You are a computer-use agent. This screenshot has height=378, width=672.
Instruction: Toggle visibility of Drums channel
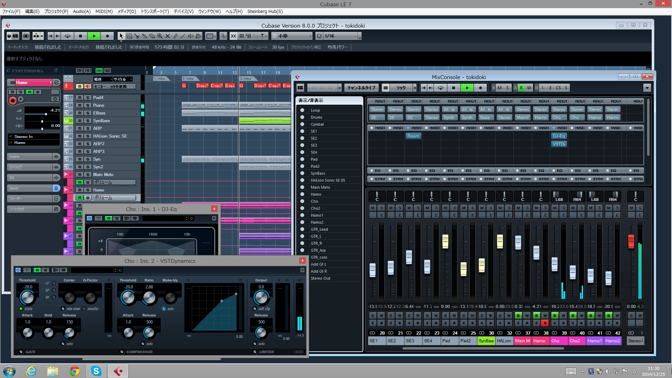(x=302, y=117)
